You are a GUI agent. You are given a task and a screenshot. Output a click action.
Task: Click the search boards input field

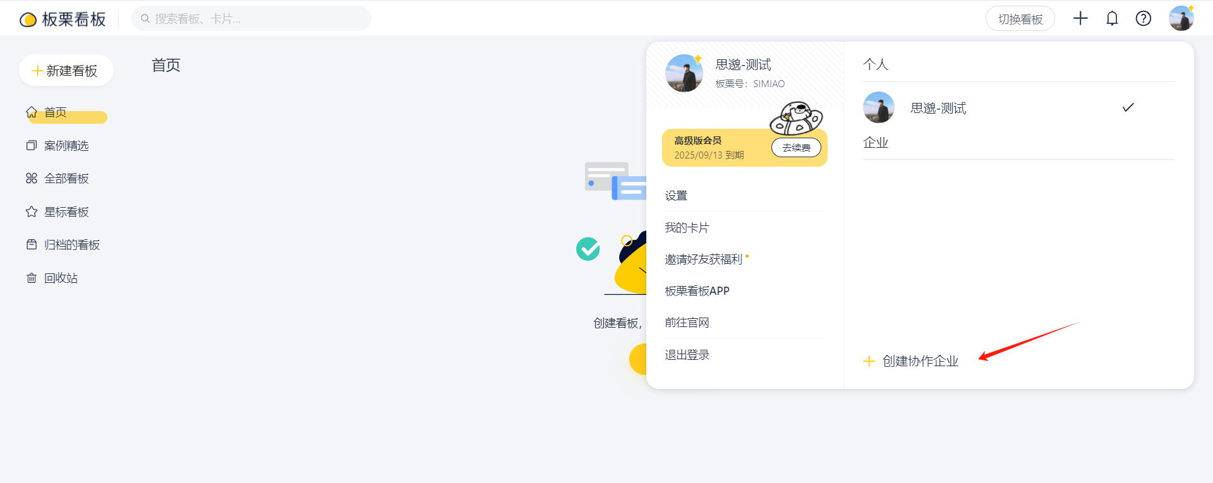coord(253,19)
